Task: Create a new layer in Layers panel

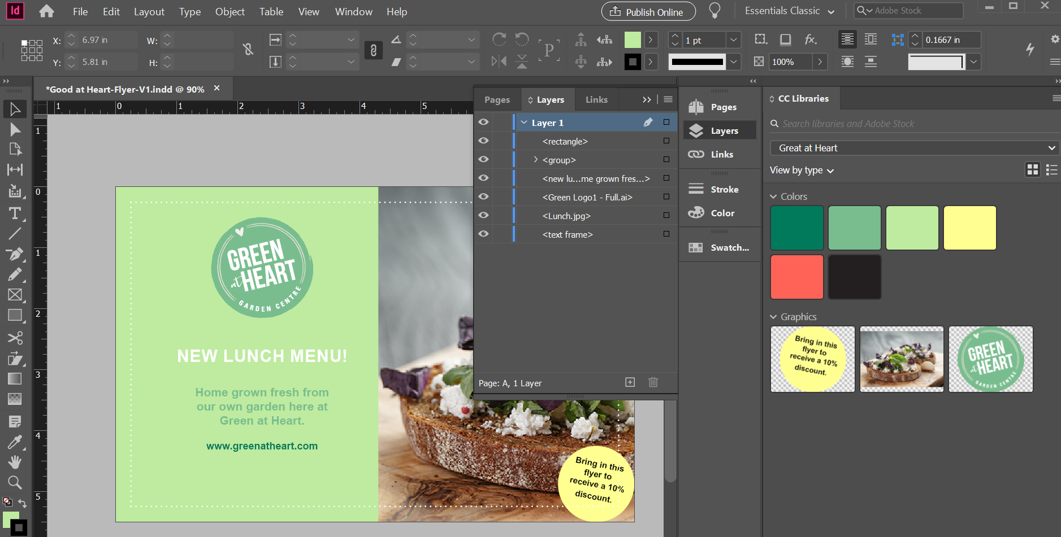Action: (630, 382)
